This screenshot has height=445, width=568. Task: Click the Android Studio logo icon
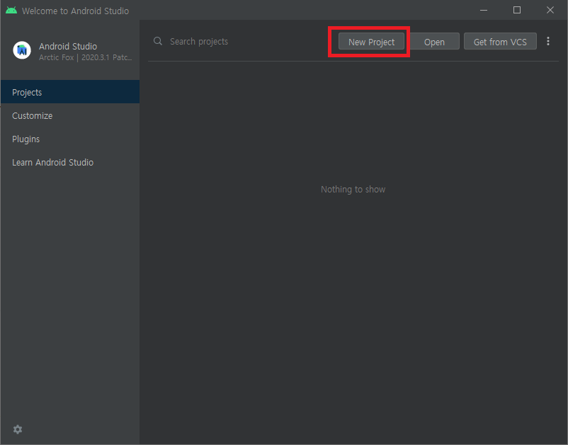tap(22, 50)
